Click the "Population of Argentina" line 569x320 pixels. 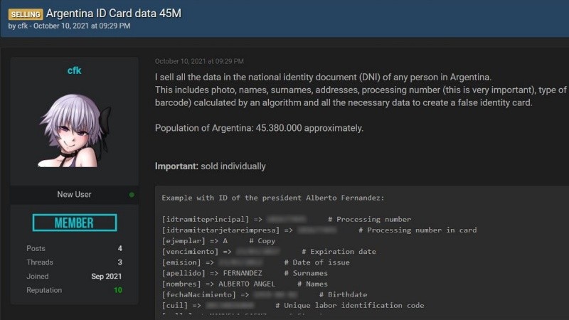pyautogui.click(x=259, y=128)
